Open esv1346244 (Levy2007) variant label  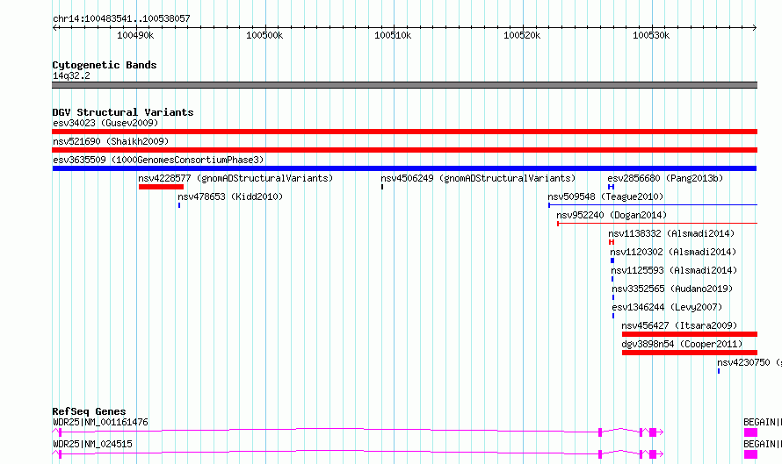coord(667,307)
